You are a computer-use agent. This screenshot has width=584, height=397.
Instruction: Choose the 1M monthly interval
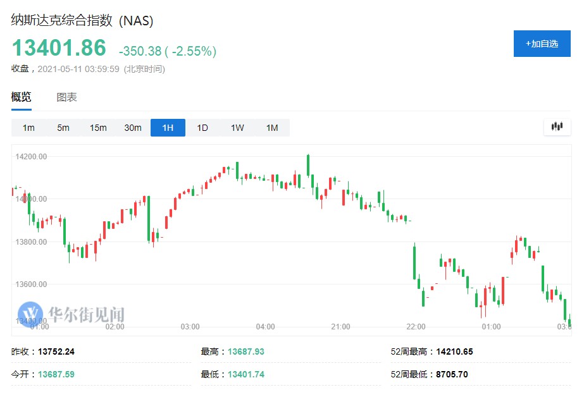tap(272, 128)
